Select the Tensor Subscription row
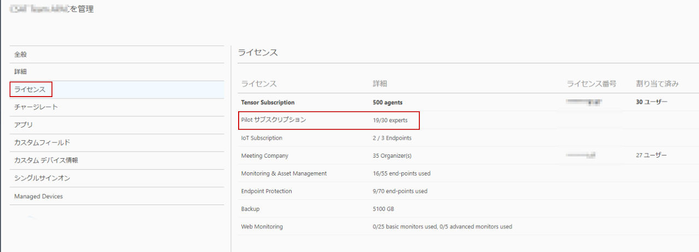699x252 pixels. point(468,102)
